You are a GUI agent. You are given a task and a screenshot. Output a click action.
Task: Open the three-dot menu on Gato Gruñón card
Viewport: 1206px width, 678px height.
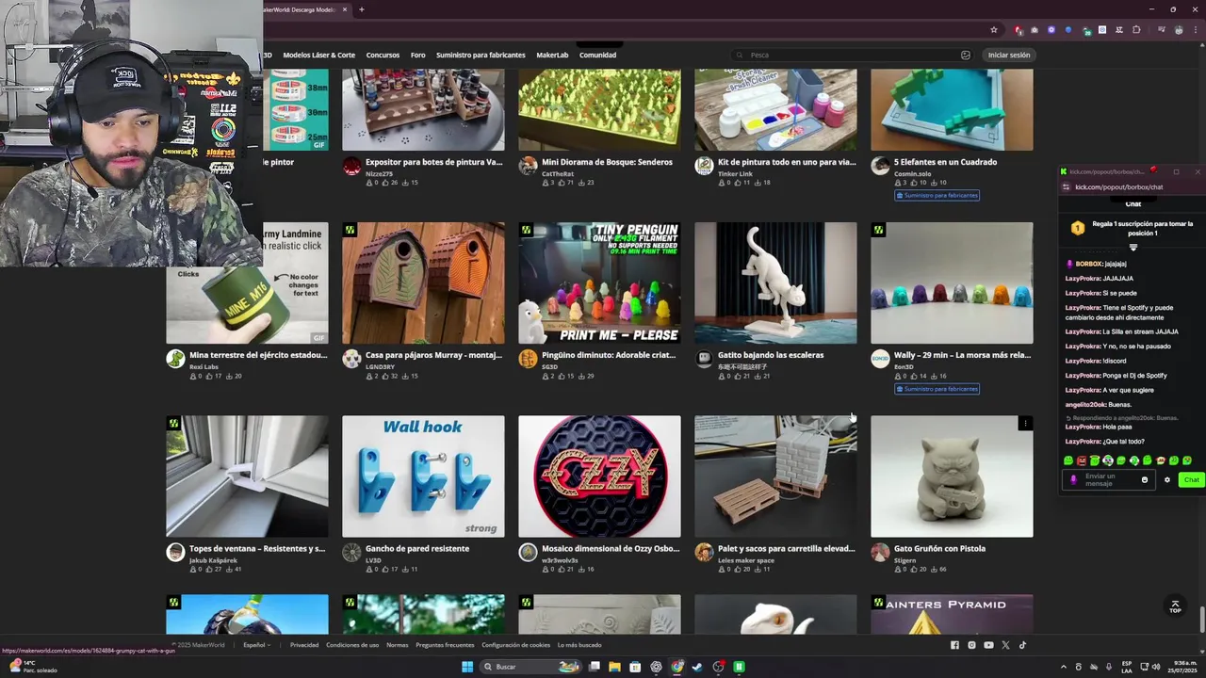click(1025, 424)
